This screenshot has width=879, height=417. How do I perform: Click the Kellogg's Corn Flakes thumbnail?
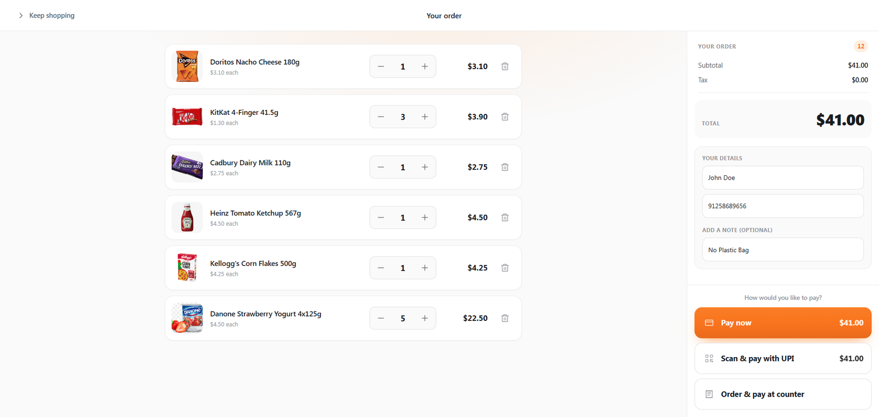pyautogui.click(x=187, y=268)
